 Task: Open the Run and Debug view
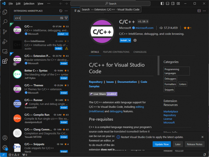click(5, 42)
